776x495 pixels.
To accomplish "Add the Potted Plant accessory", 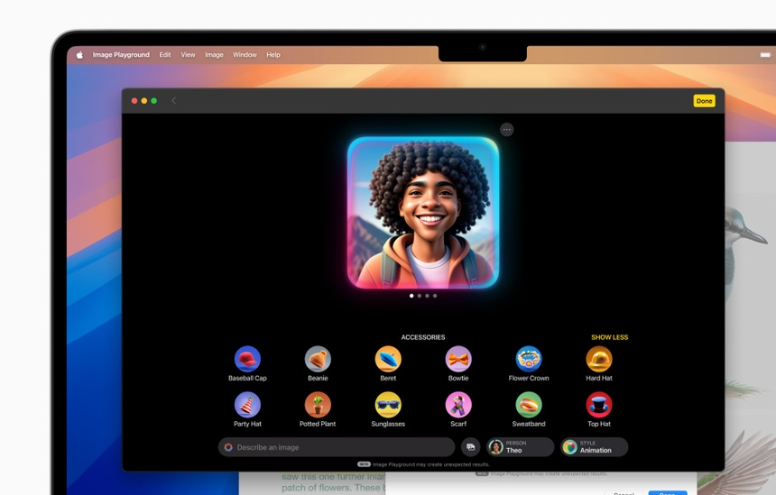I will tap(318, 405).
